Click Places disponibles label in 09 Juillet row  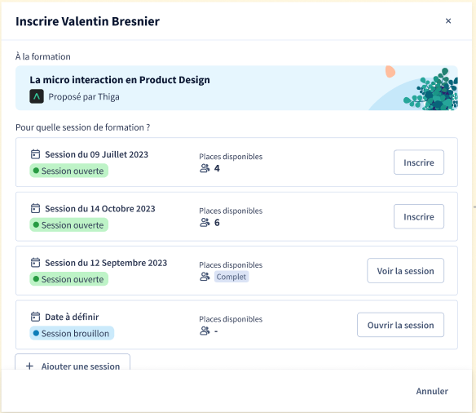tap(231, 156)
